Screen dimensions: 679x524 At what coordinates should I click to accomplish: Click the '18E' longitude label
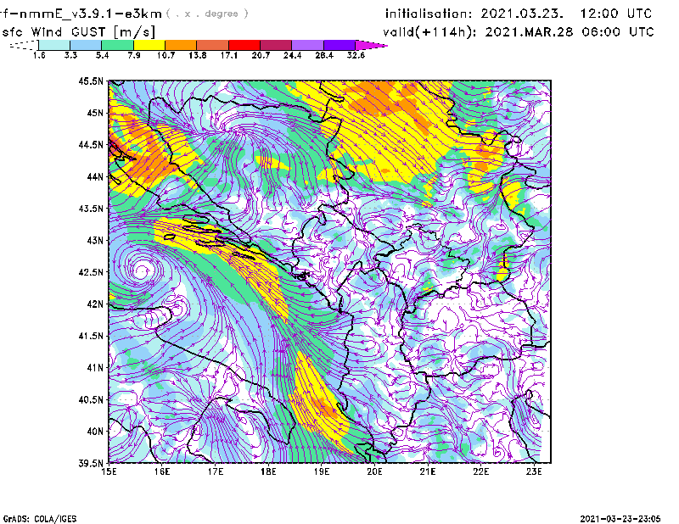click(268, 471)
